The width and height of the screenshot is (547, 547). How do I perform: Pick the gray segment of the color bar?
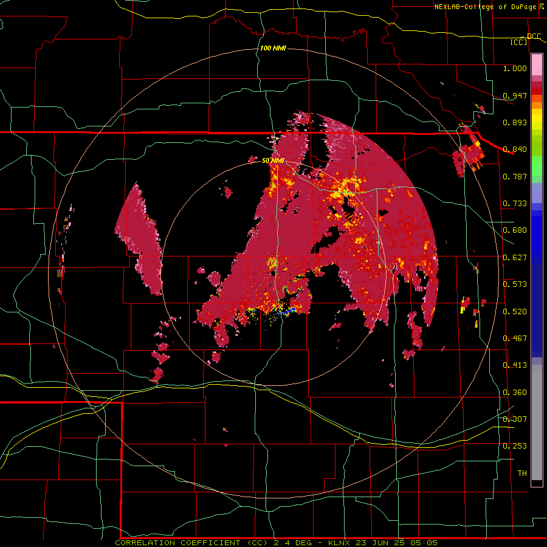click(537, 422)
